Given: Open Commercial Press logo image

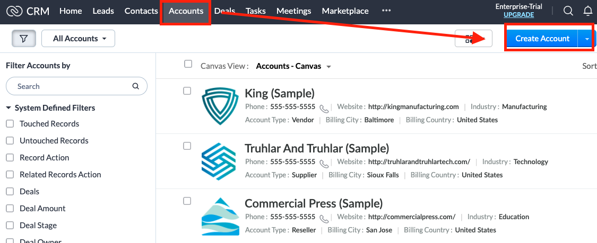Looking at the screenshot, I should coord(220,217).
